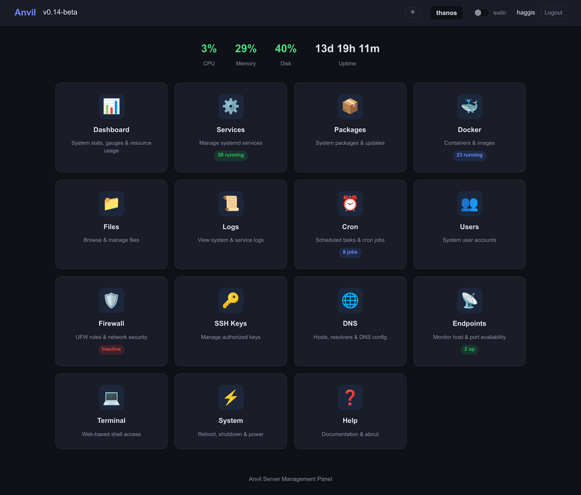The height and width of the screenshot is (495, 581).
Task: Select the Firewall card title
Action: pos(111,324)
